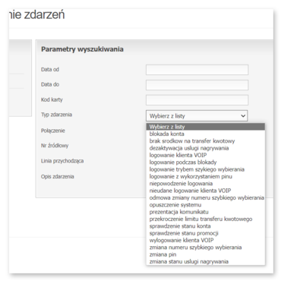281x281 pixels.
Task: Click the 'Kod karty' input box
Action: click(x=197, y=100)
